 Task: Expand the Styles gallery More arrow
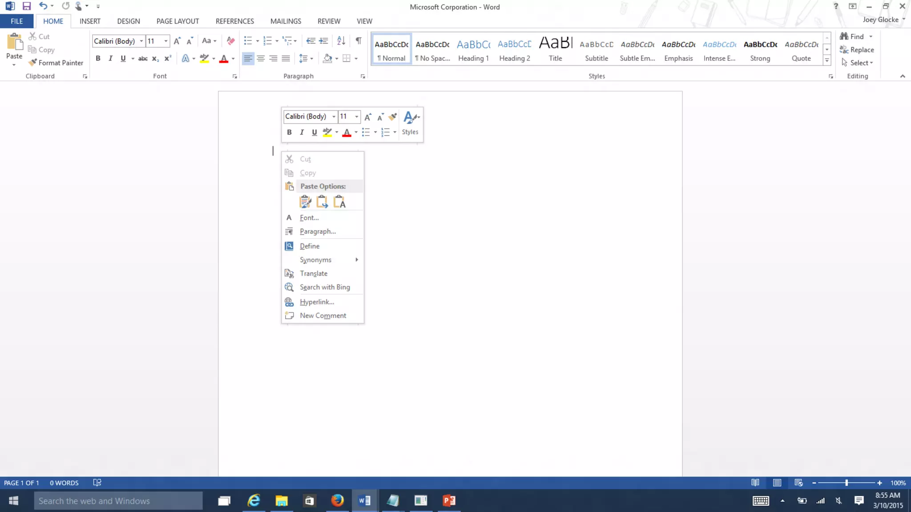(x=827, y=60)
